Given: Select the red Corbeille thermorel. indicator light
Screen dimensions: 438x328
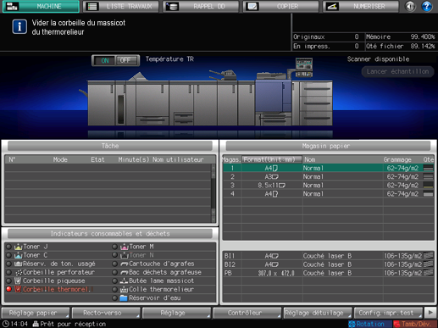Looking at the screenshot, I should point(8,289).
